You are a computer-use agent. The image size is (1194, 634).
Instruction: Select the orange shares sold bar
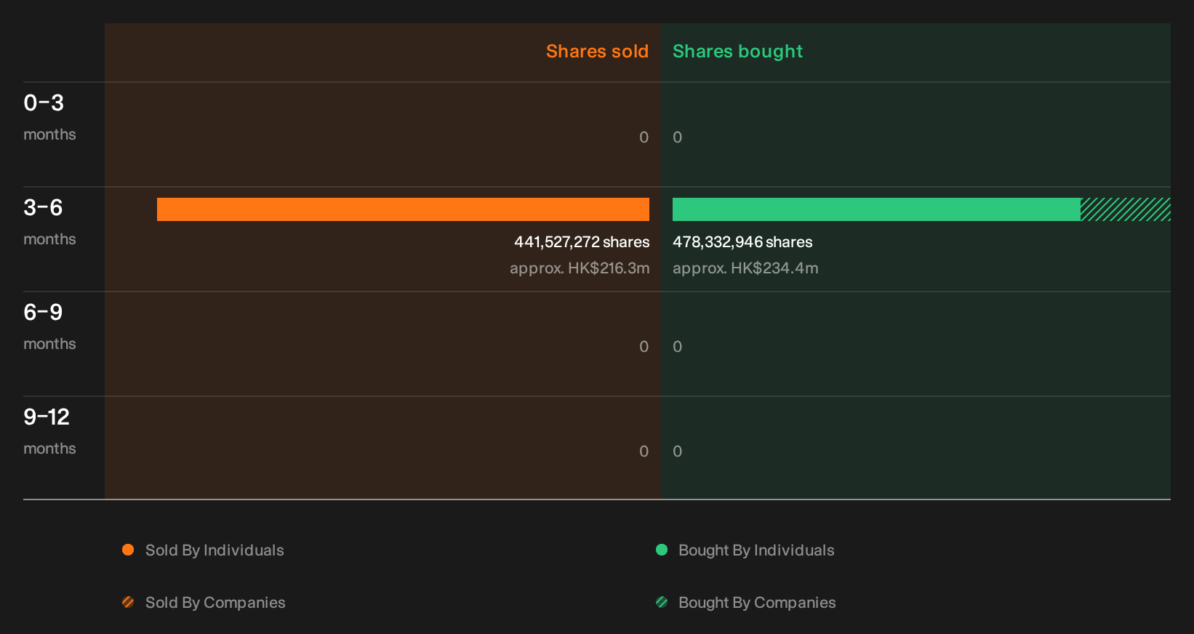(403, 209)
